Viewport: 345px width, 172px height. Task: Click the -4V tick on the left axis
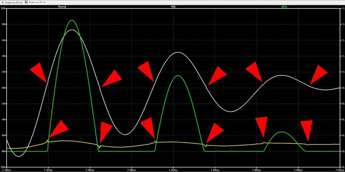pyautogui.click(x=3, y=120)
